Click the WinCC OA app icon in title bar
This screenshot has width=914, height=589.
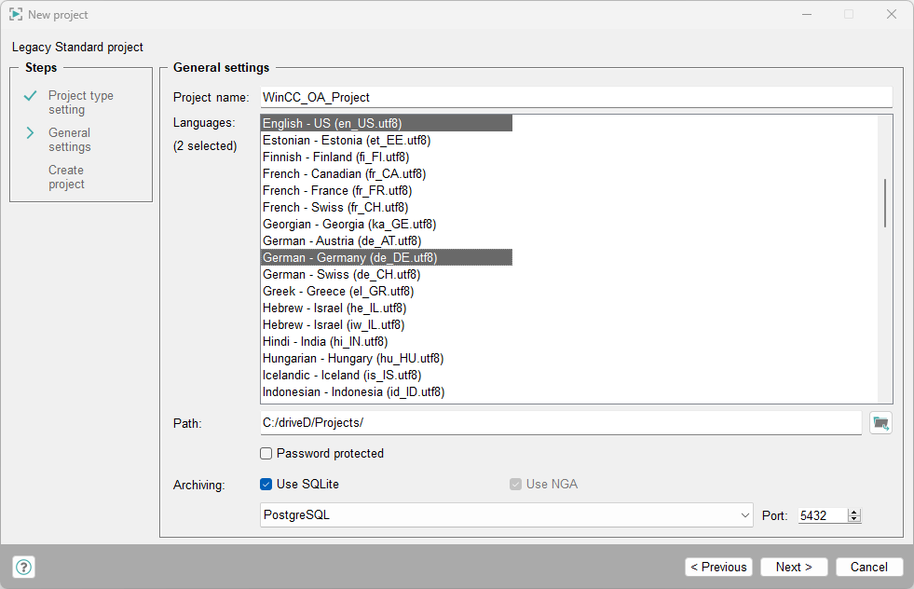16,15
